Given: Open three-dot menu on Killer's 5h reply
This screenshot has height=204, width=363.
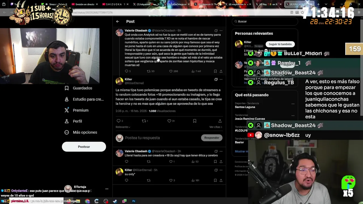Looking at the screenshot, I should click(221, 170).
